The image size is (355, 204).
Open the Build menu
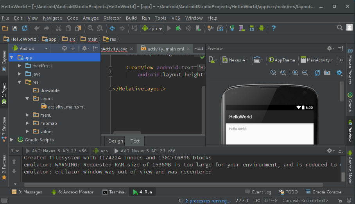pos(131,18)
